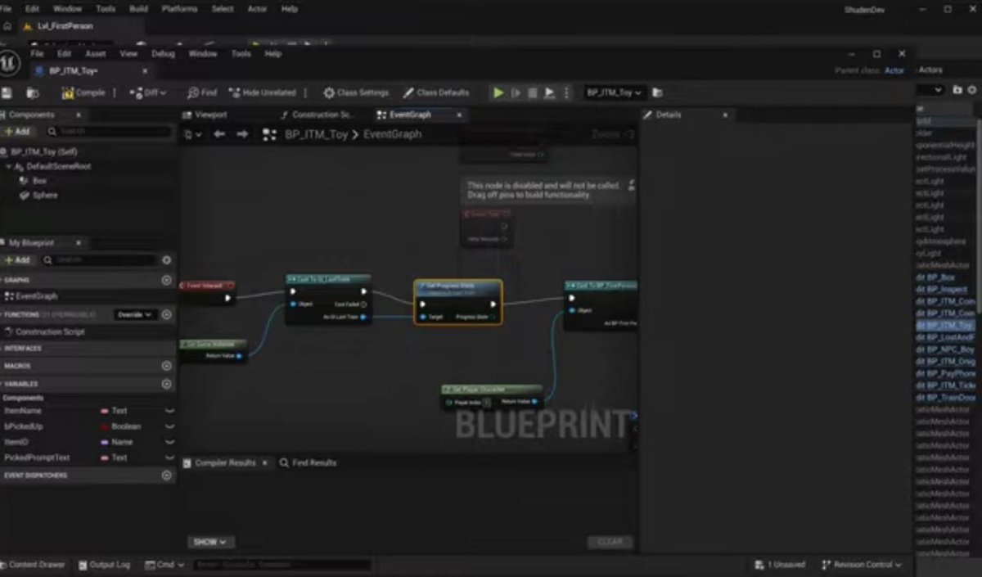Open the blueprint editor File menu
Viewport: 982px width, 577px height.
click(37, 54)
